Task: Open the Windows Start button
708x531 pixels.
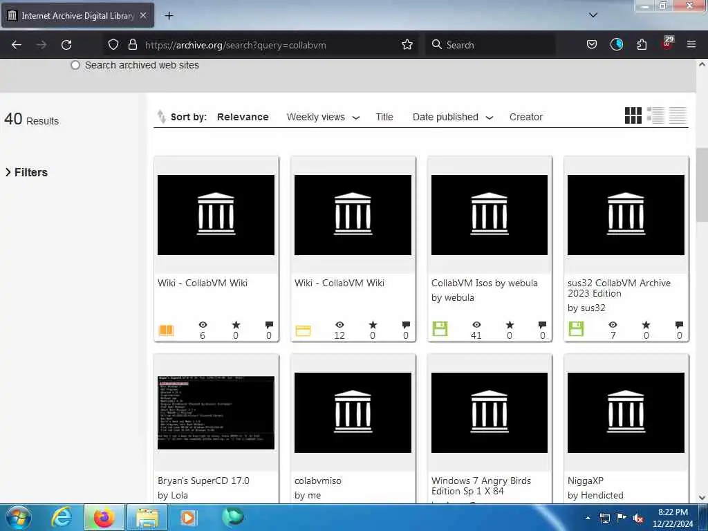Action: pos(18,517)
